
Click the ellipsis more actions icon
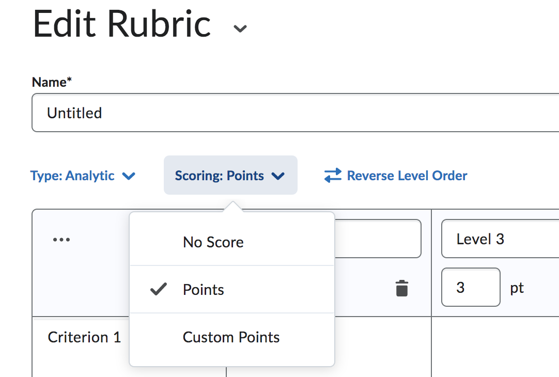(61, 240)
